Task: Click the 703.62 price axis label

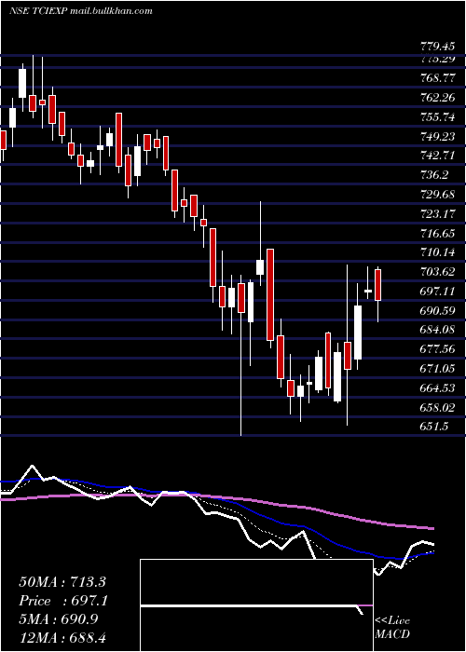Action: [437, 272]
